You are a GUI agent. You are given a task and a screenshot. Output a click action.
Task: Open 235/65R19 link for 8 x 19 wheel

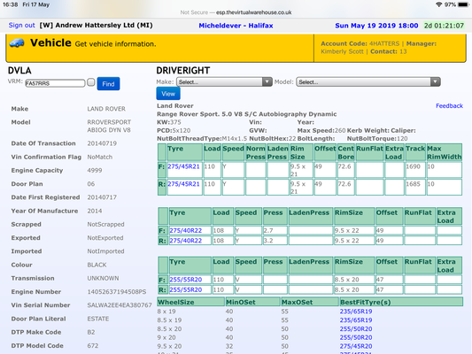(356, 312)
